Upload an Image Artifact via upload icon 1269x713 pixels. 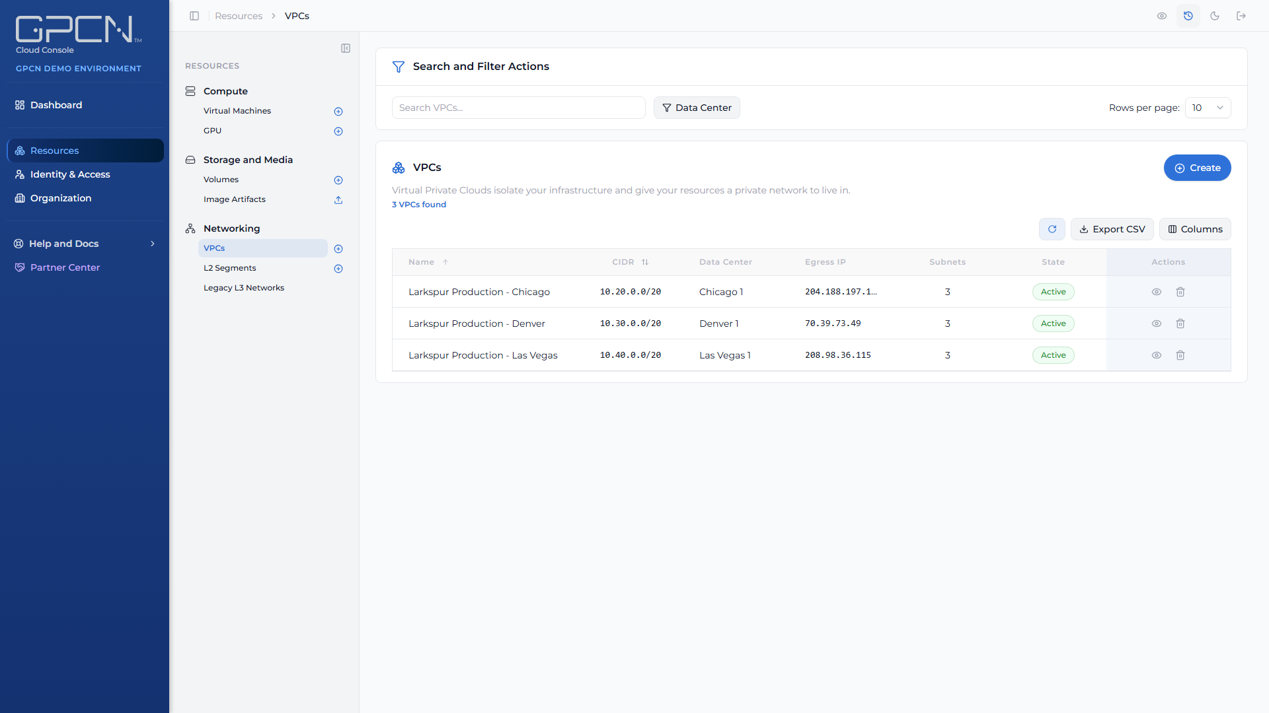(338, 200)
